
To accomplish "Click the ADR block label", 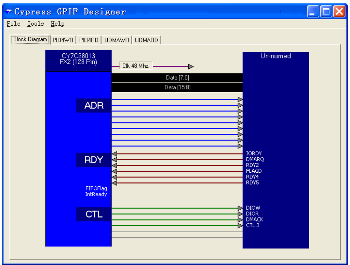I will (94, 105).
